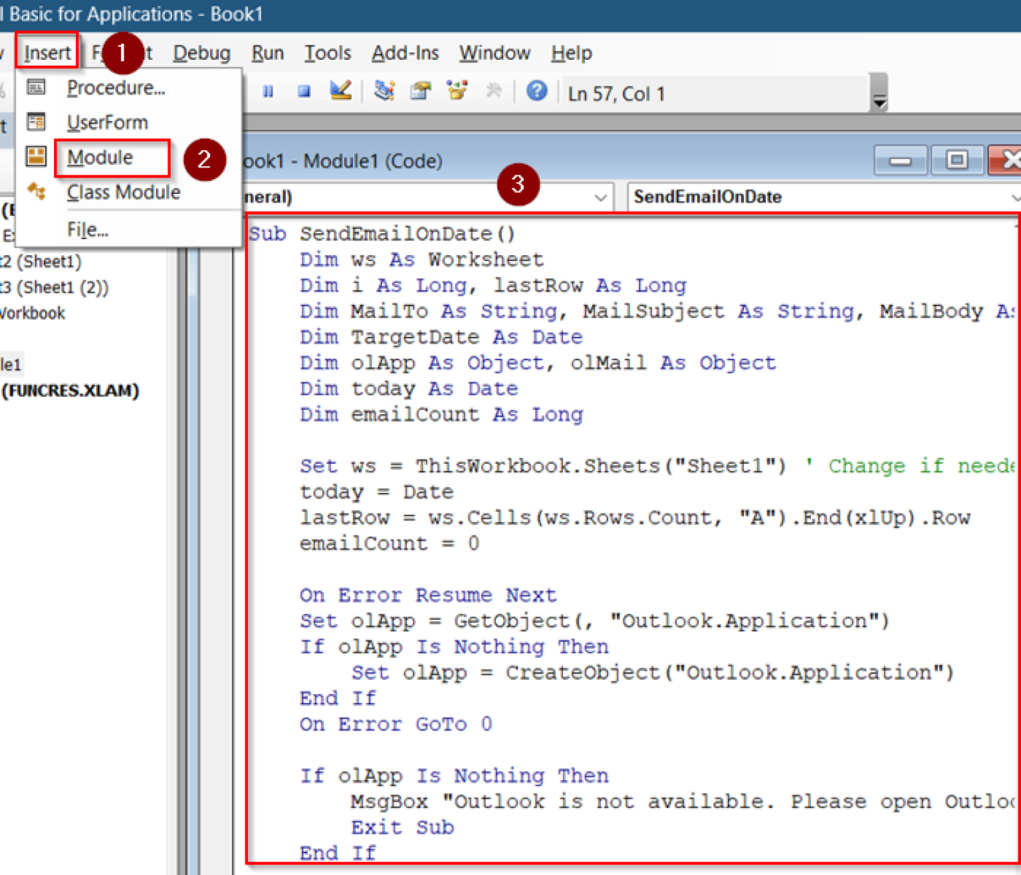Select File... from the Insert menu
The height and width of the screenshot is (875, 1021).
[87, 229]
